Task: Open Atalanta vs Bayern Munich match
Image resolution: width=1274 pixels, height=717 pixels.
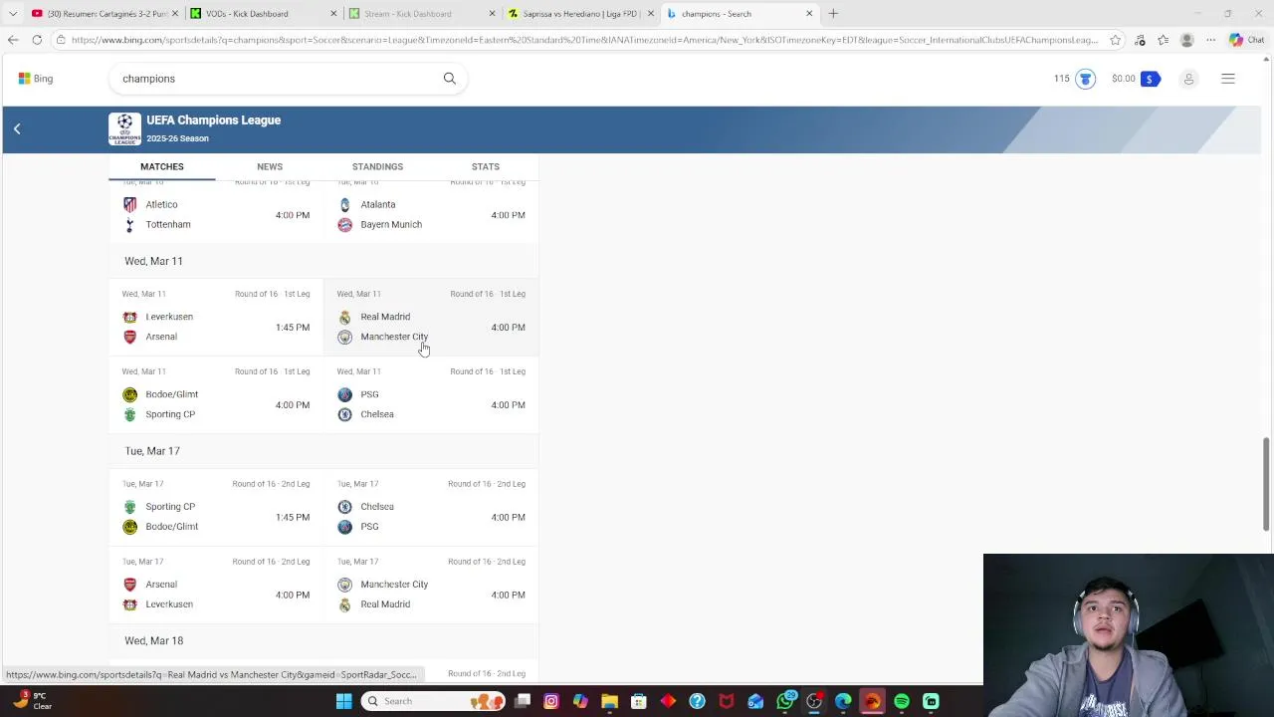Action: (431, 213)
